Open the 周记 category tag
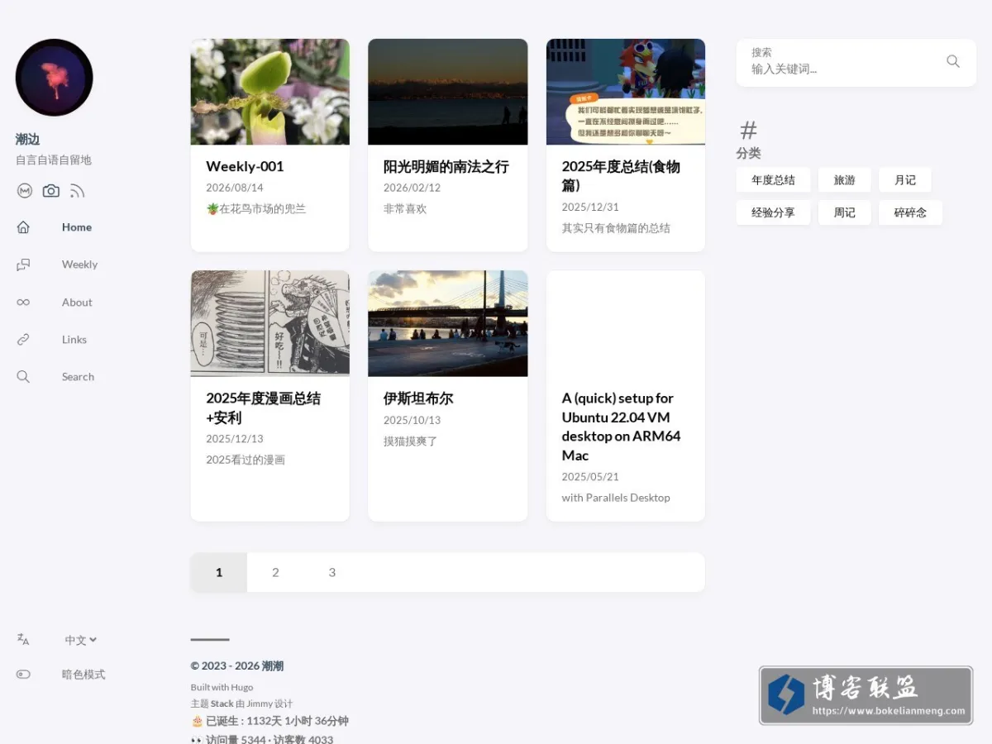Image resolution: width=992 pixels, height=744 pixels. pyautogui.click(x=845, y=212)
